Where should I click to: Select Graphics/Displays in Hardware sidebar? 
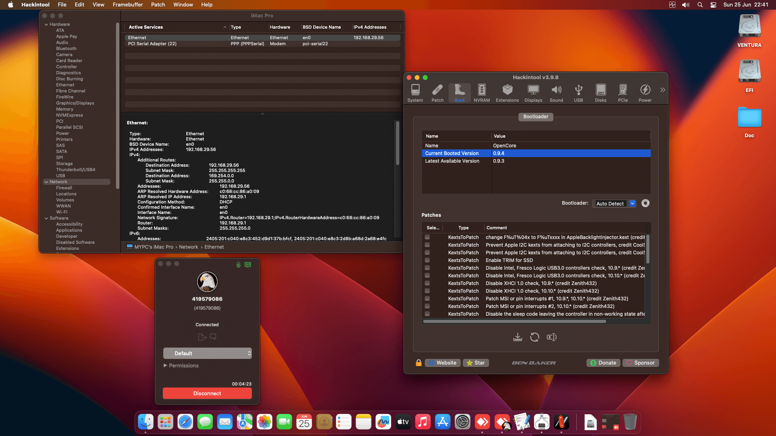75,103
